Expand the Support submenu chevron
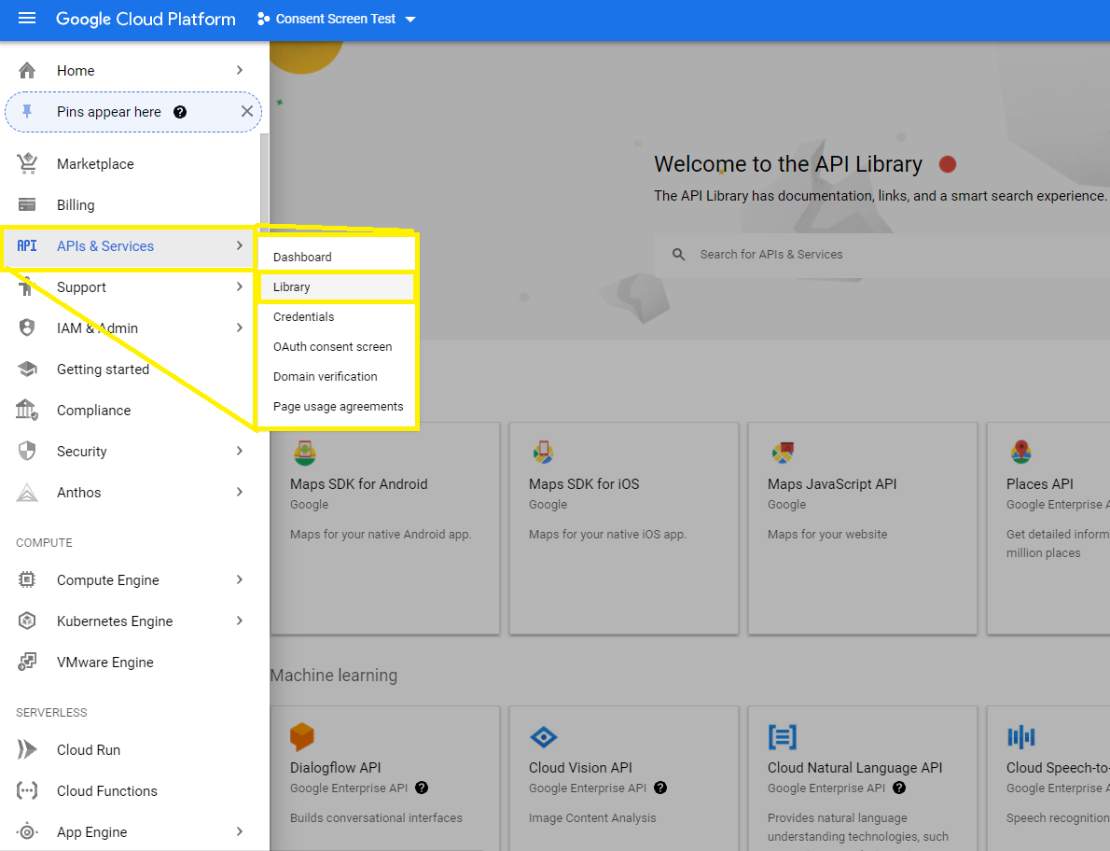 [240, 286]
